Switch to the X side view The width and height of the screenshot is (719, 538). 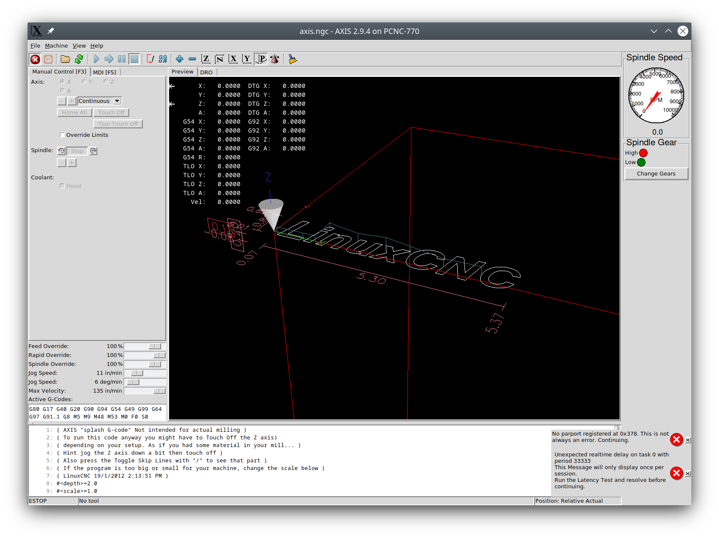pos(233,59)
